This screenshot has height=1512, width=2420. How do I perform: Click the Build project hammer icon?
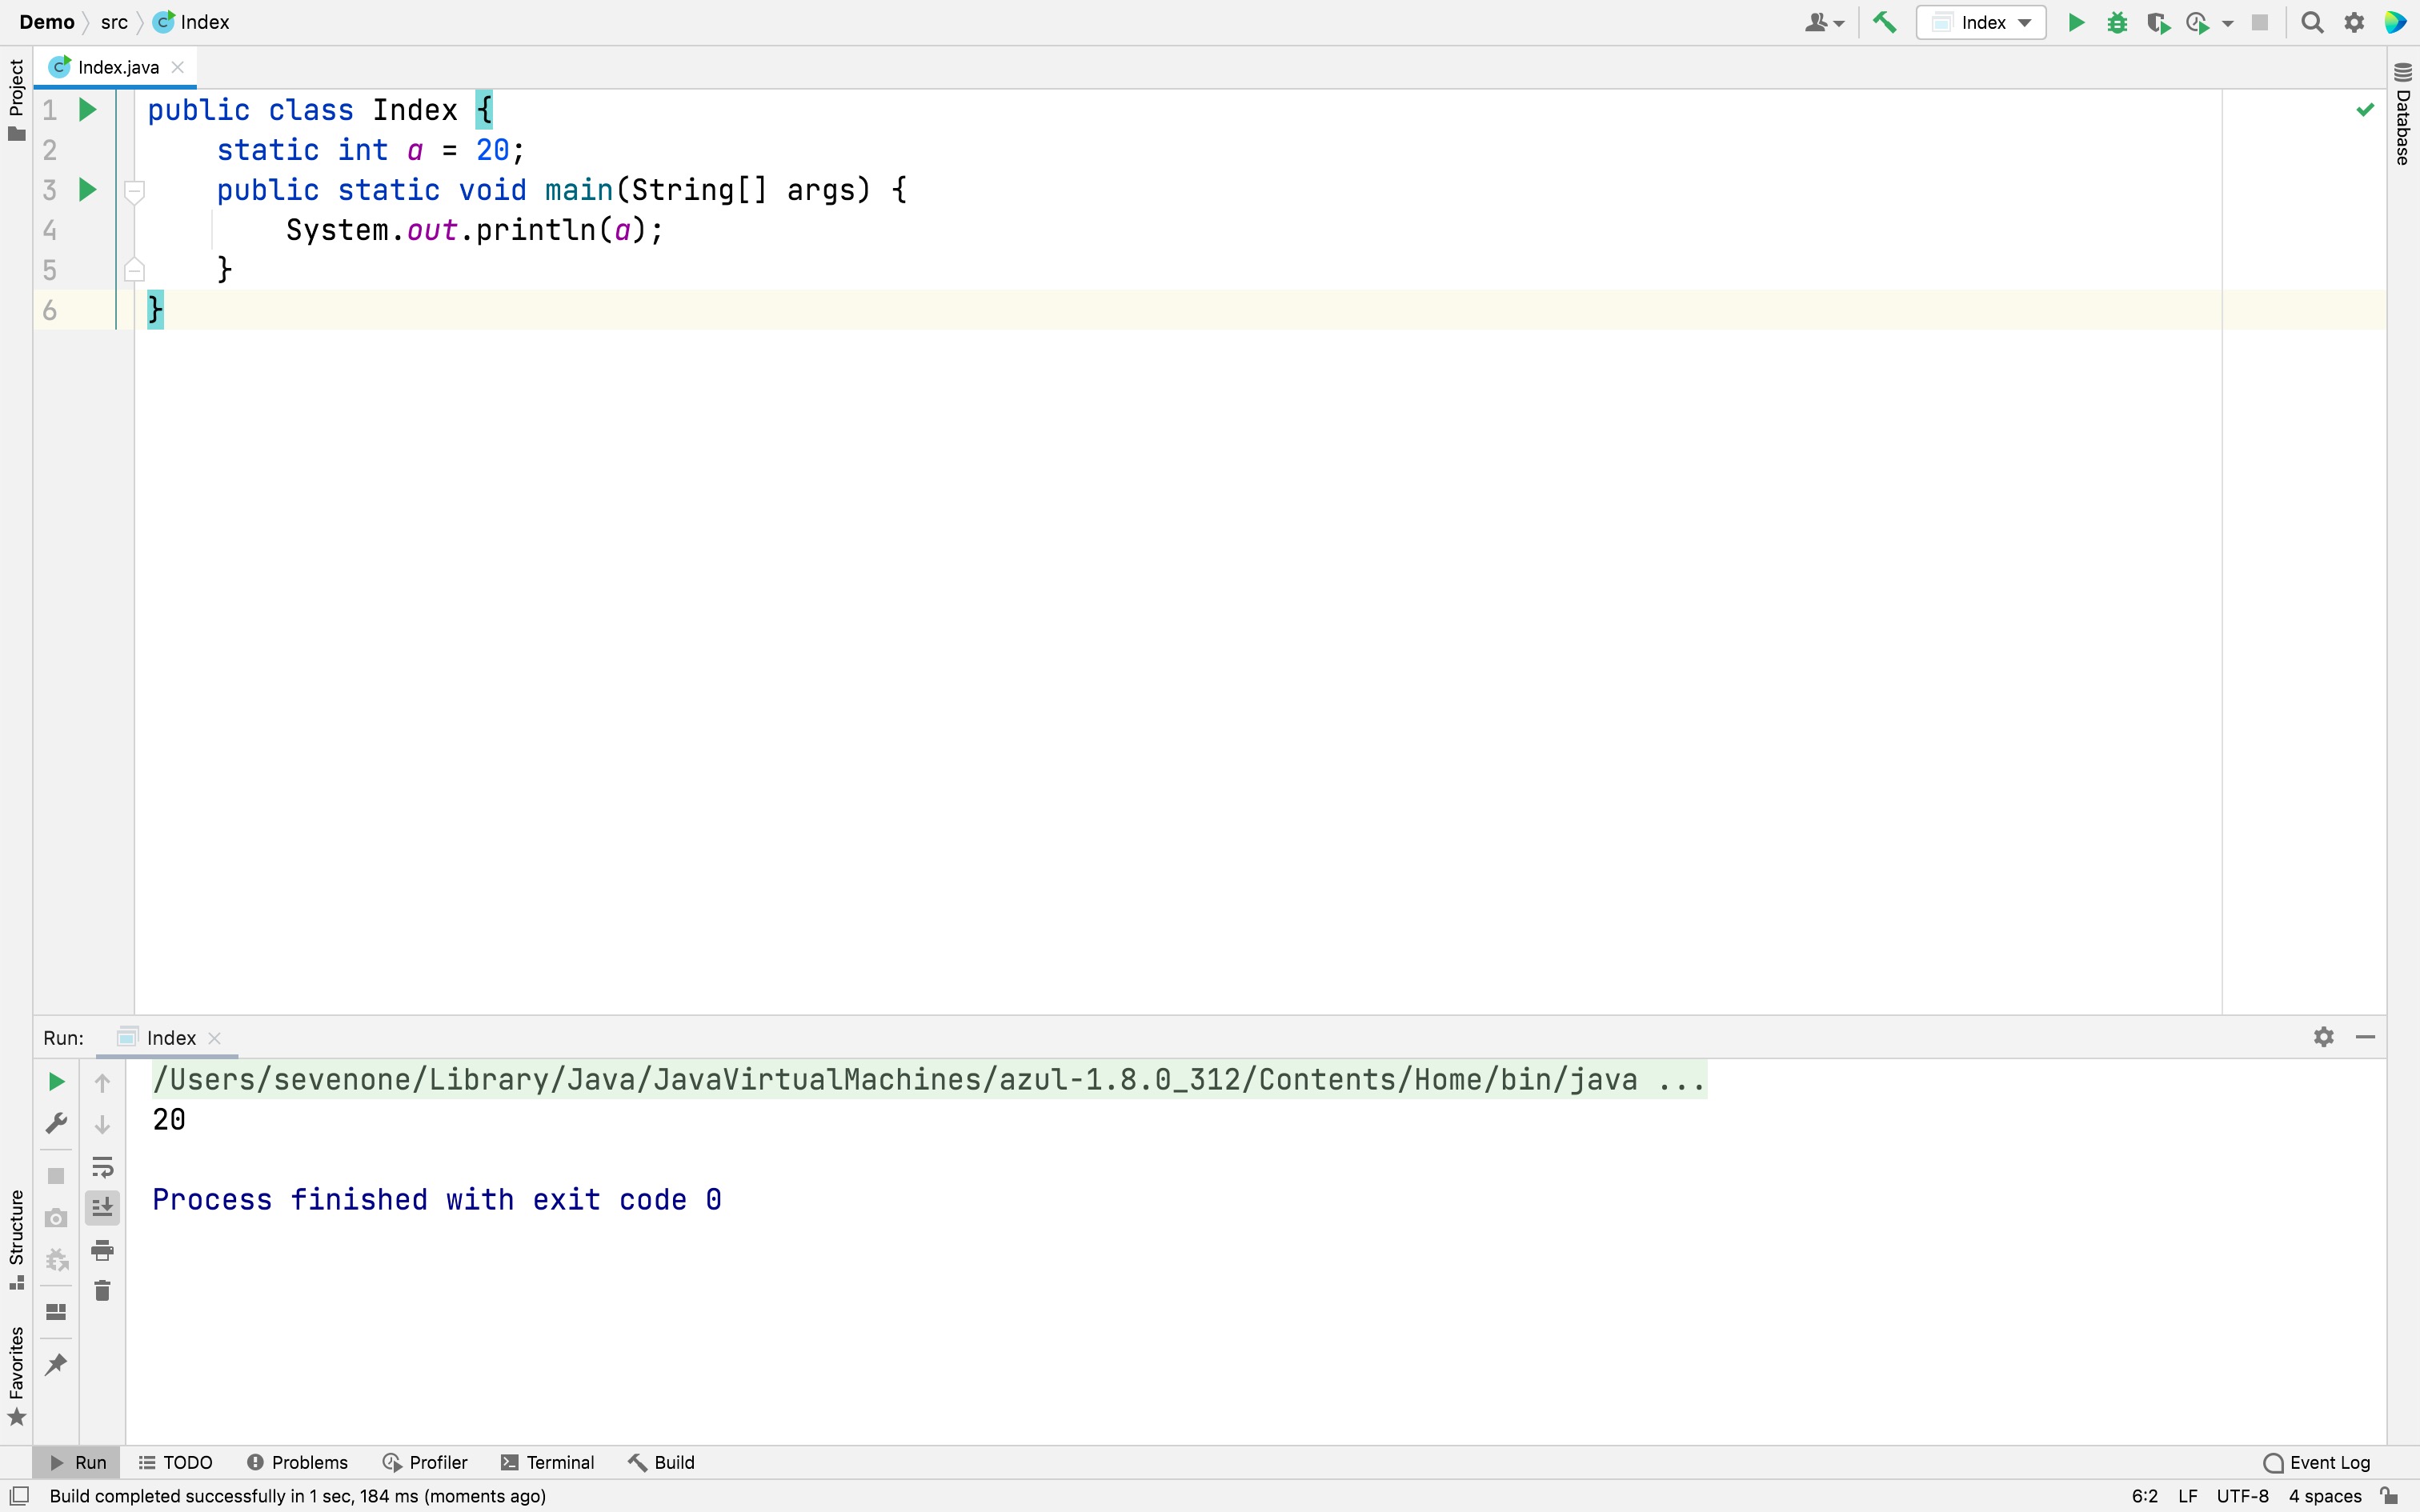coord(1884,22)
